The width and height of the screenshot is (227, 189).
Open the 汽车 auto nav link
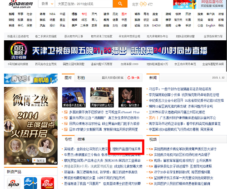click(x=43, y=25)
